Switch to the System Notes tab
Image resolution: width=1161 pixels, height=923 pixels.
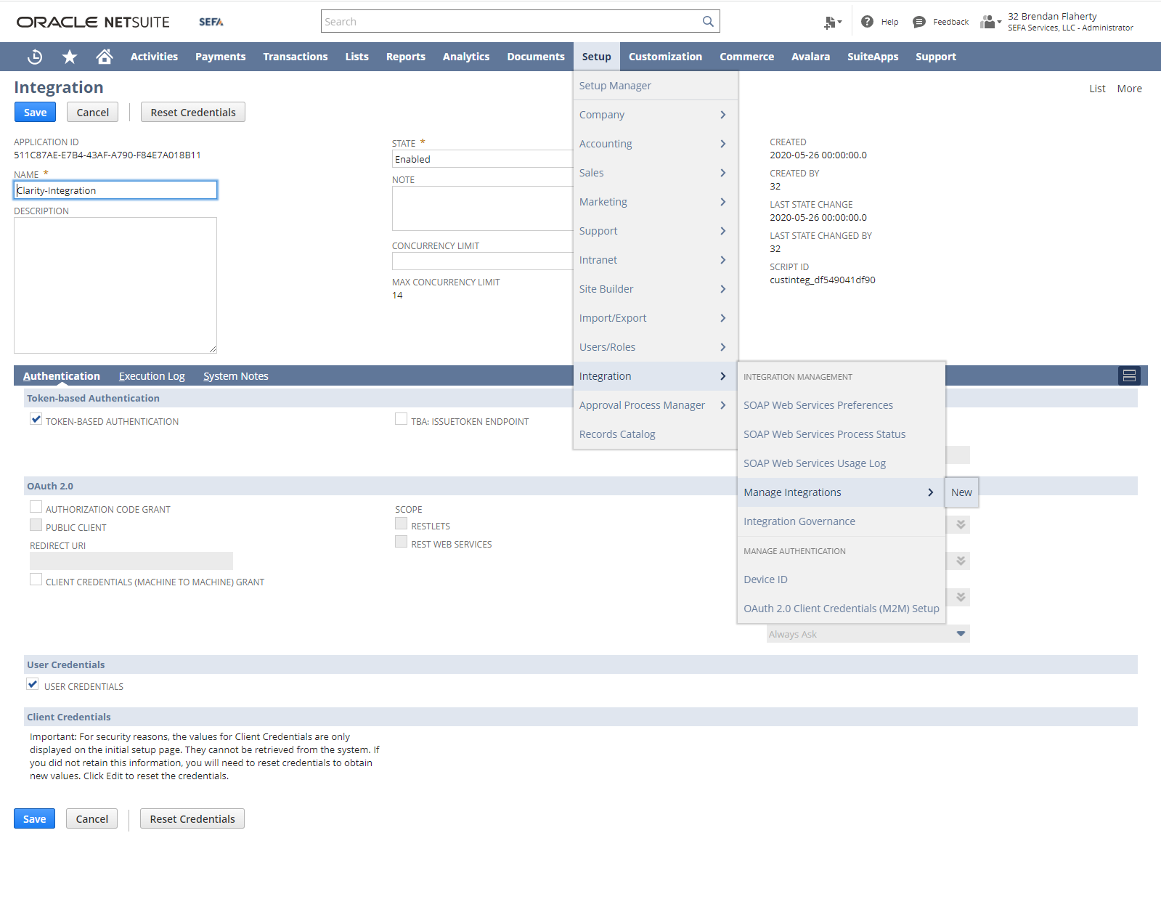coord(236,376)
